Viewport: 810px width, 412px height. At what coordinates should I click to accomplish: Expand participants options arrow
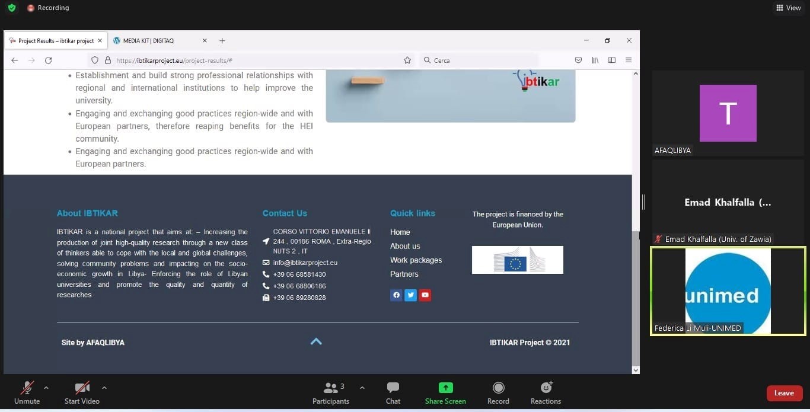click(362, 388)
